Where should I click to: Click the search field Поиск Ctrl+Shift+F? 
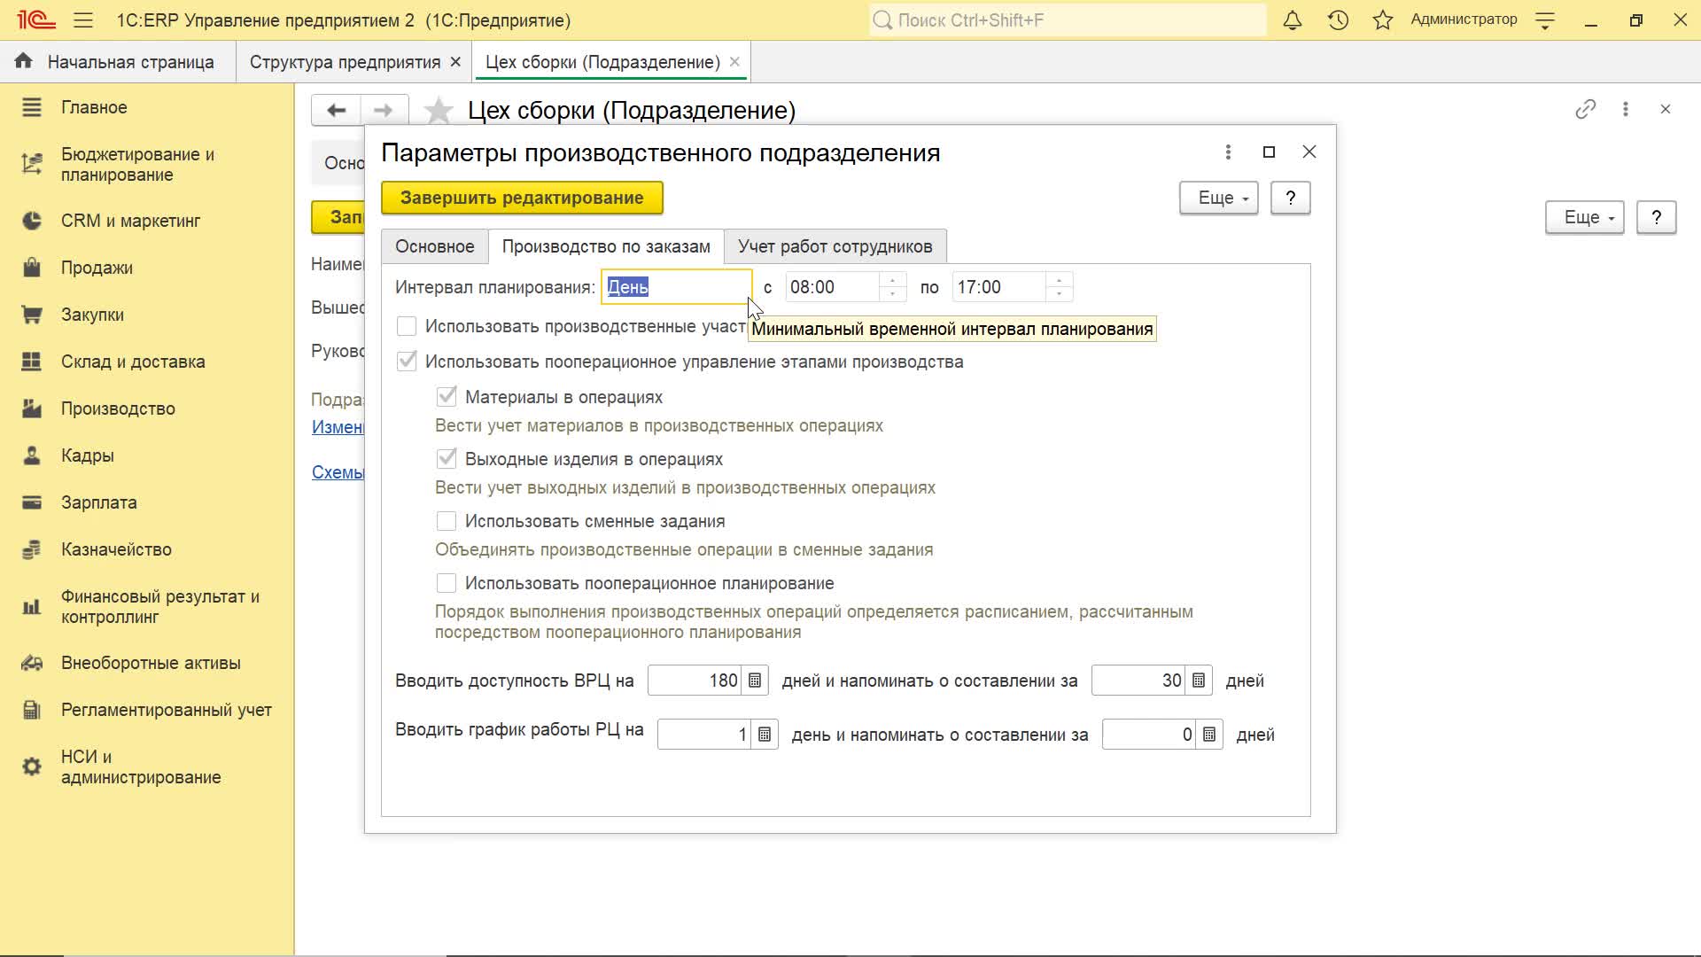[x=1068, y=19]
